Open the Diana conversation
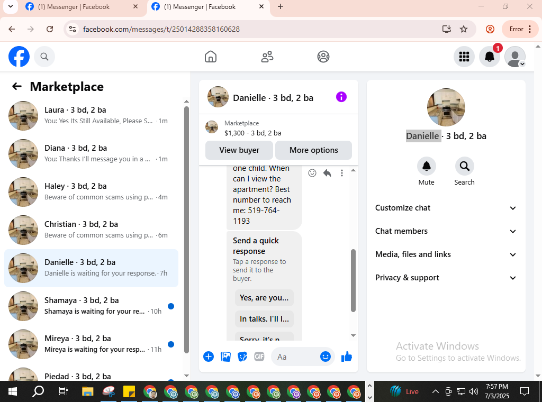This screenshot has height=402, width=542. pos(91,154)
